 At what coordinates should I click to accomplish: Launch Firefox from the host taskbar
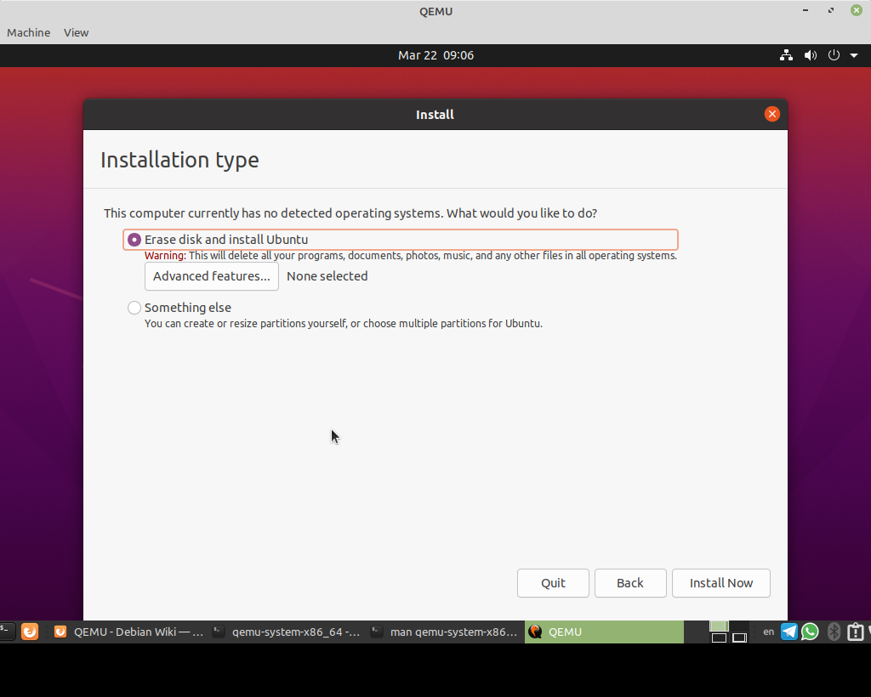click(30, 632)
